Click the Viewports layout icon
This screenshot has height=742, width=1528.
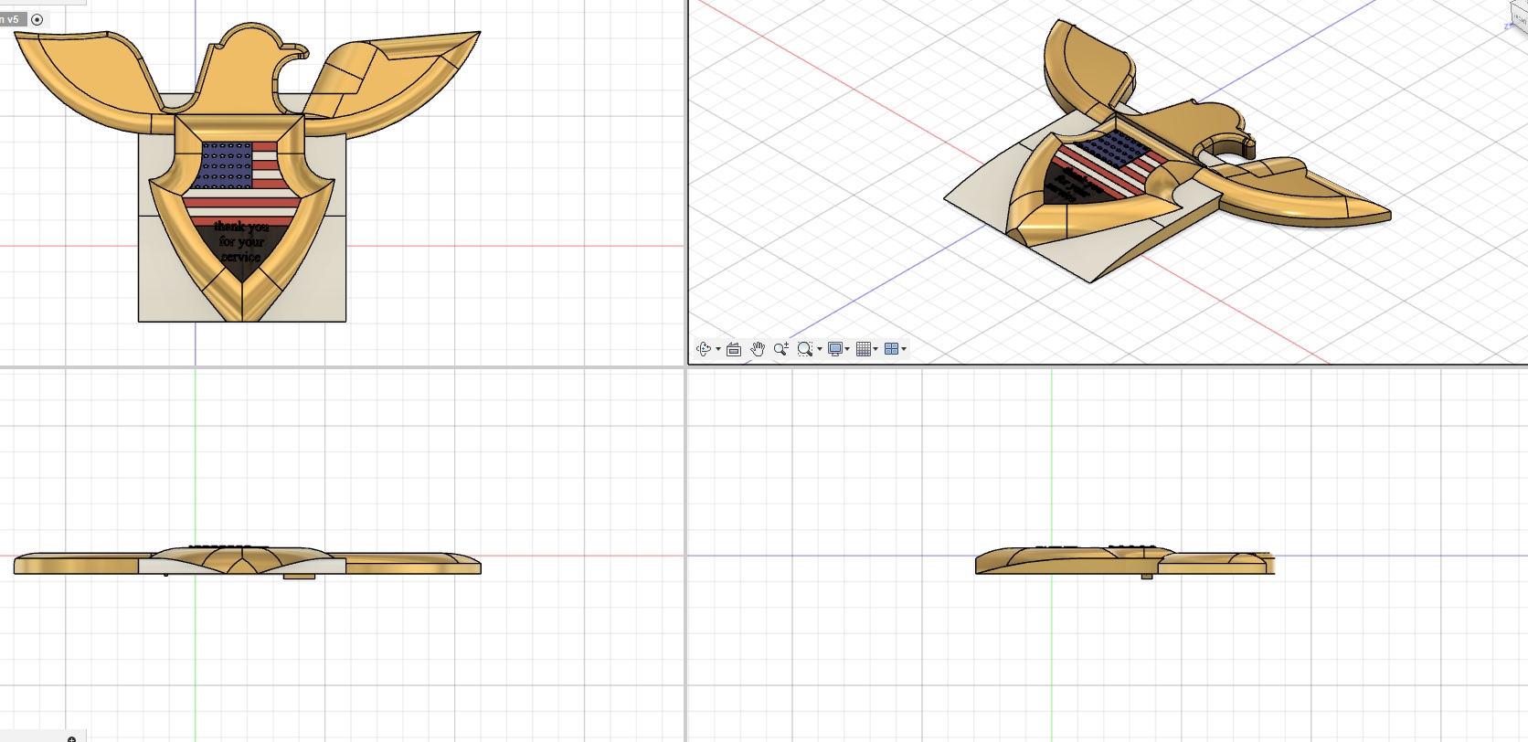(x=891, y=349)
